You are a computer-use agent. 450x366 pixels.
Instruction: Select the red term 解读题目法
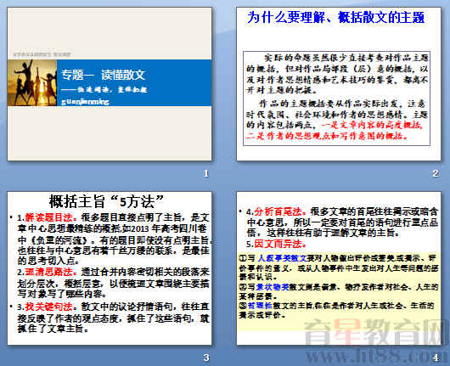[x=48, y=217]
